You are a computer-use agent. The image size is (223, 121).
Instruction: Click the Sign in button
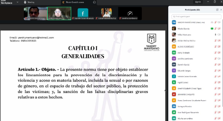(x=198, y=2)
